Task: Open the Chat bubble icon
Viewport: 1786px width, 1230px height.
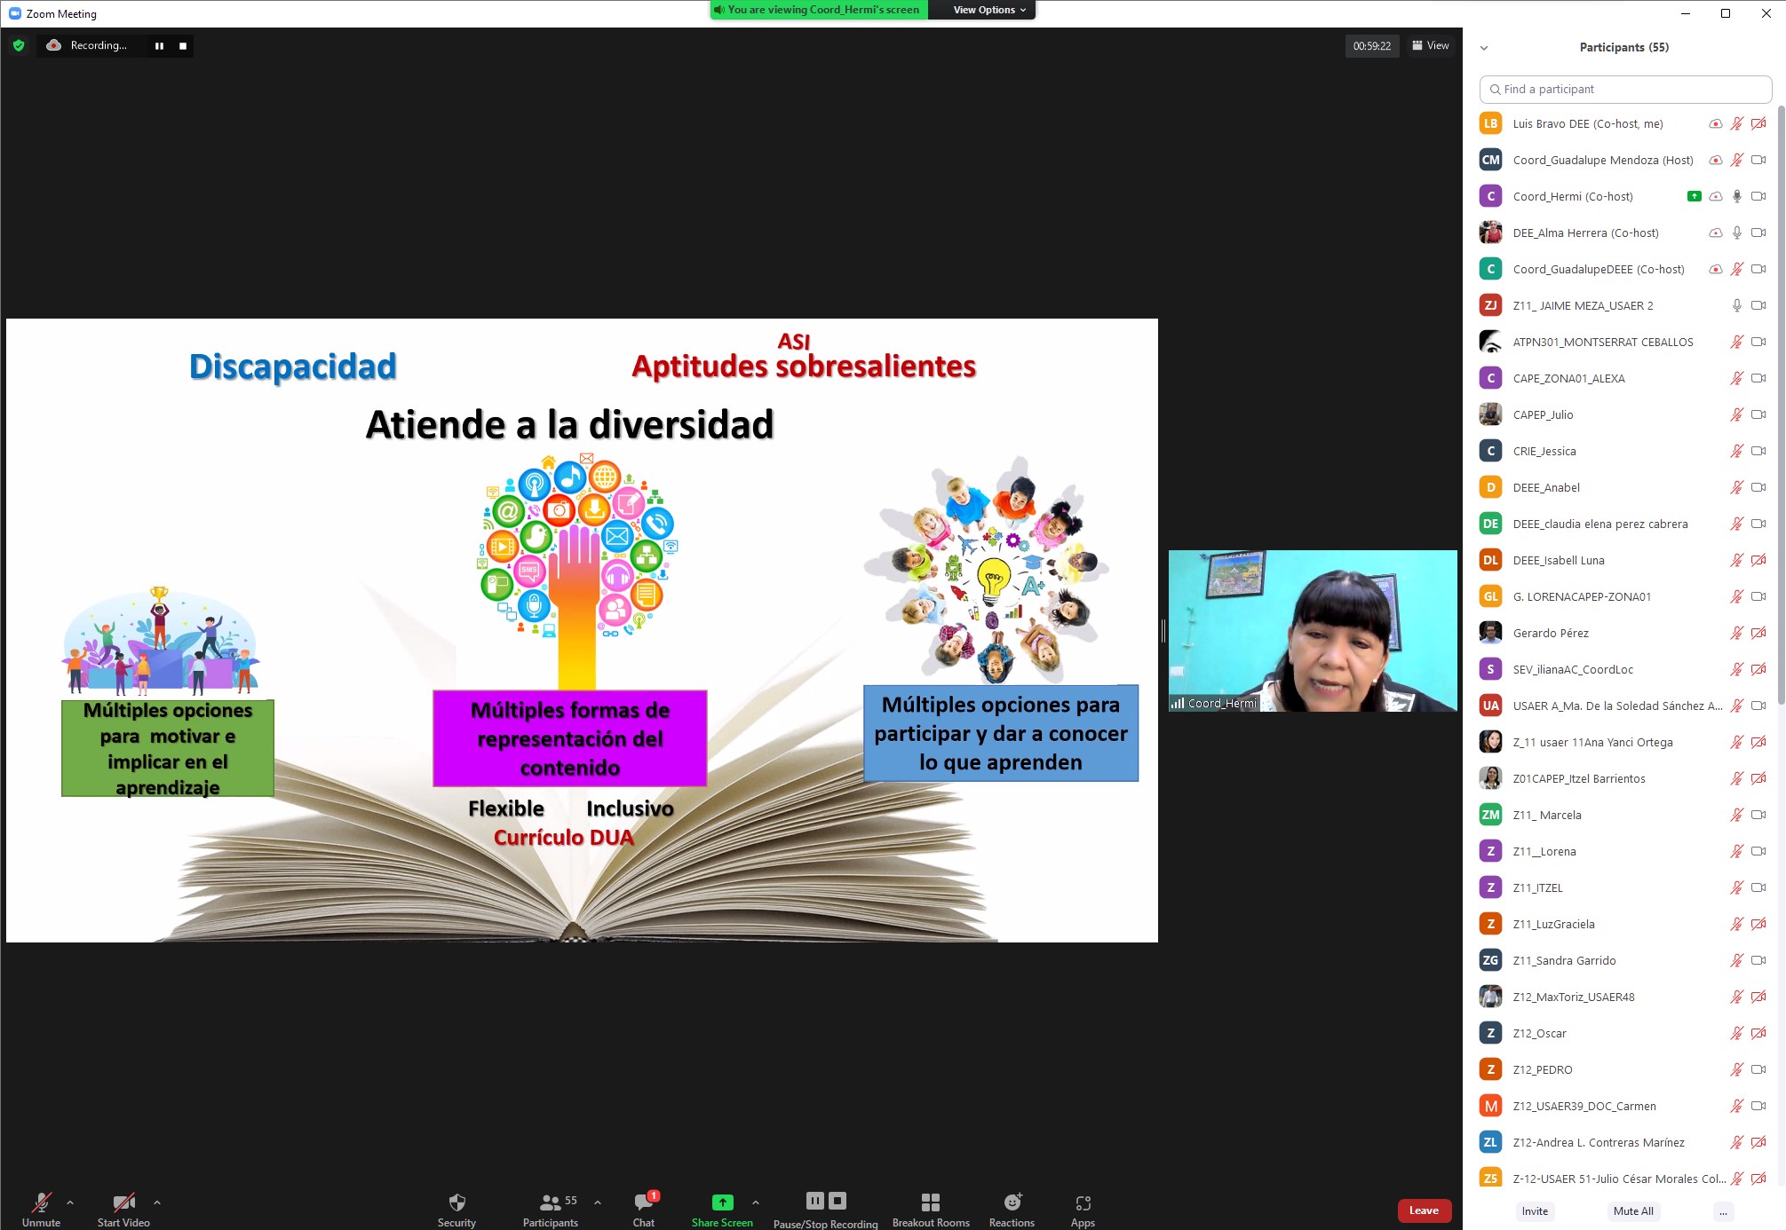Action: [644, 1202]
